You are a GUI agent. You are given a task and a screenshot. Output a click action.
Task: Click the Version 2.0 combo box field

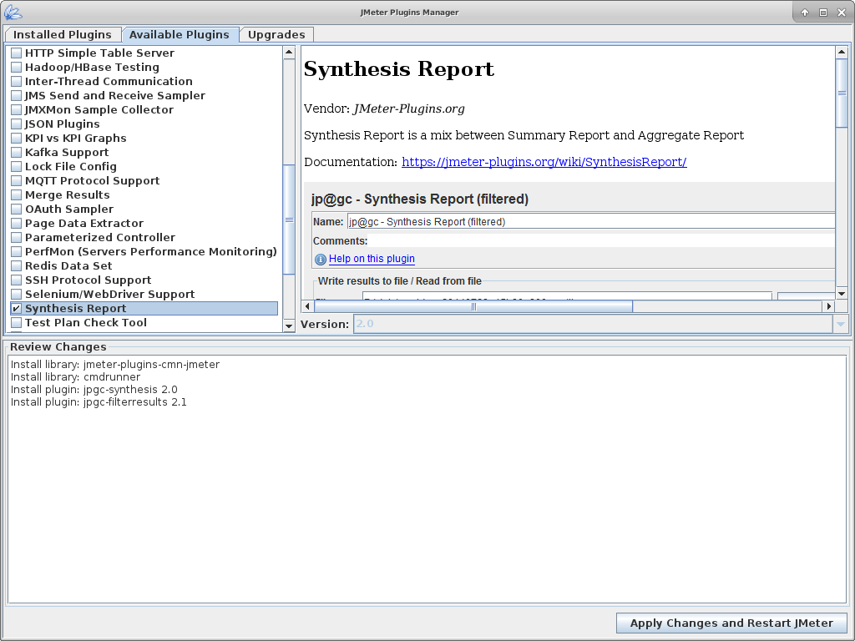[x=594, y=324]
